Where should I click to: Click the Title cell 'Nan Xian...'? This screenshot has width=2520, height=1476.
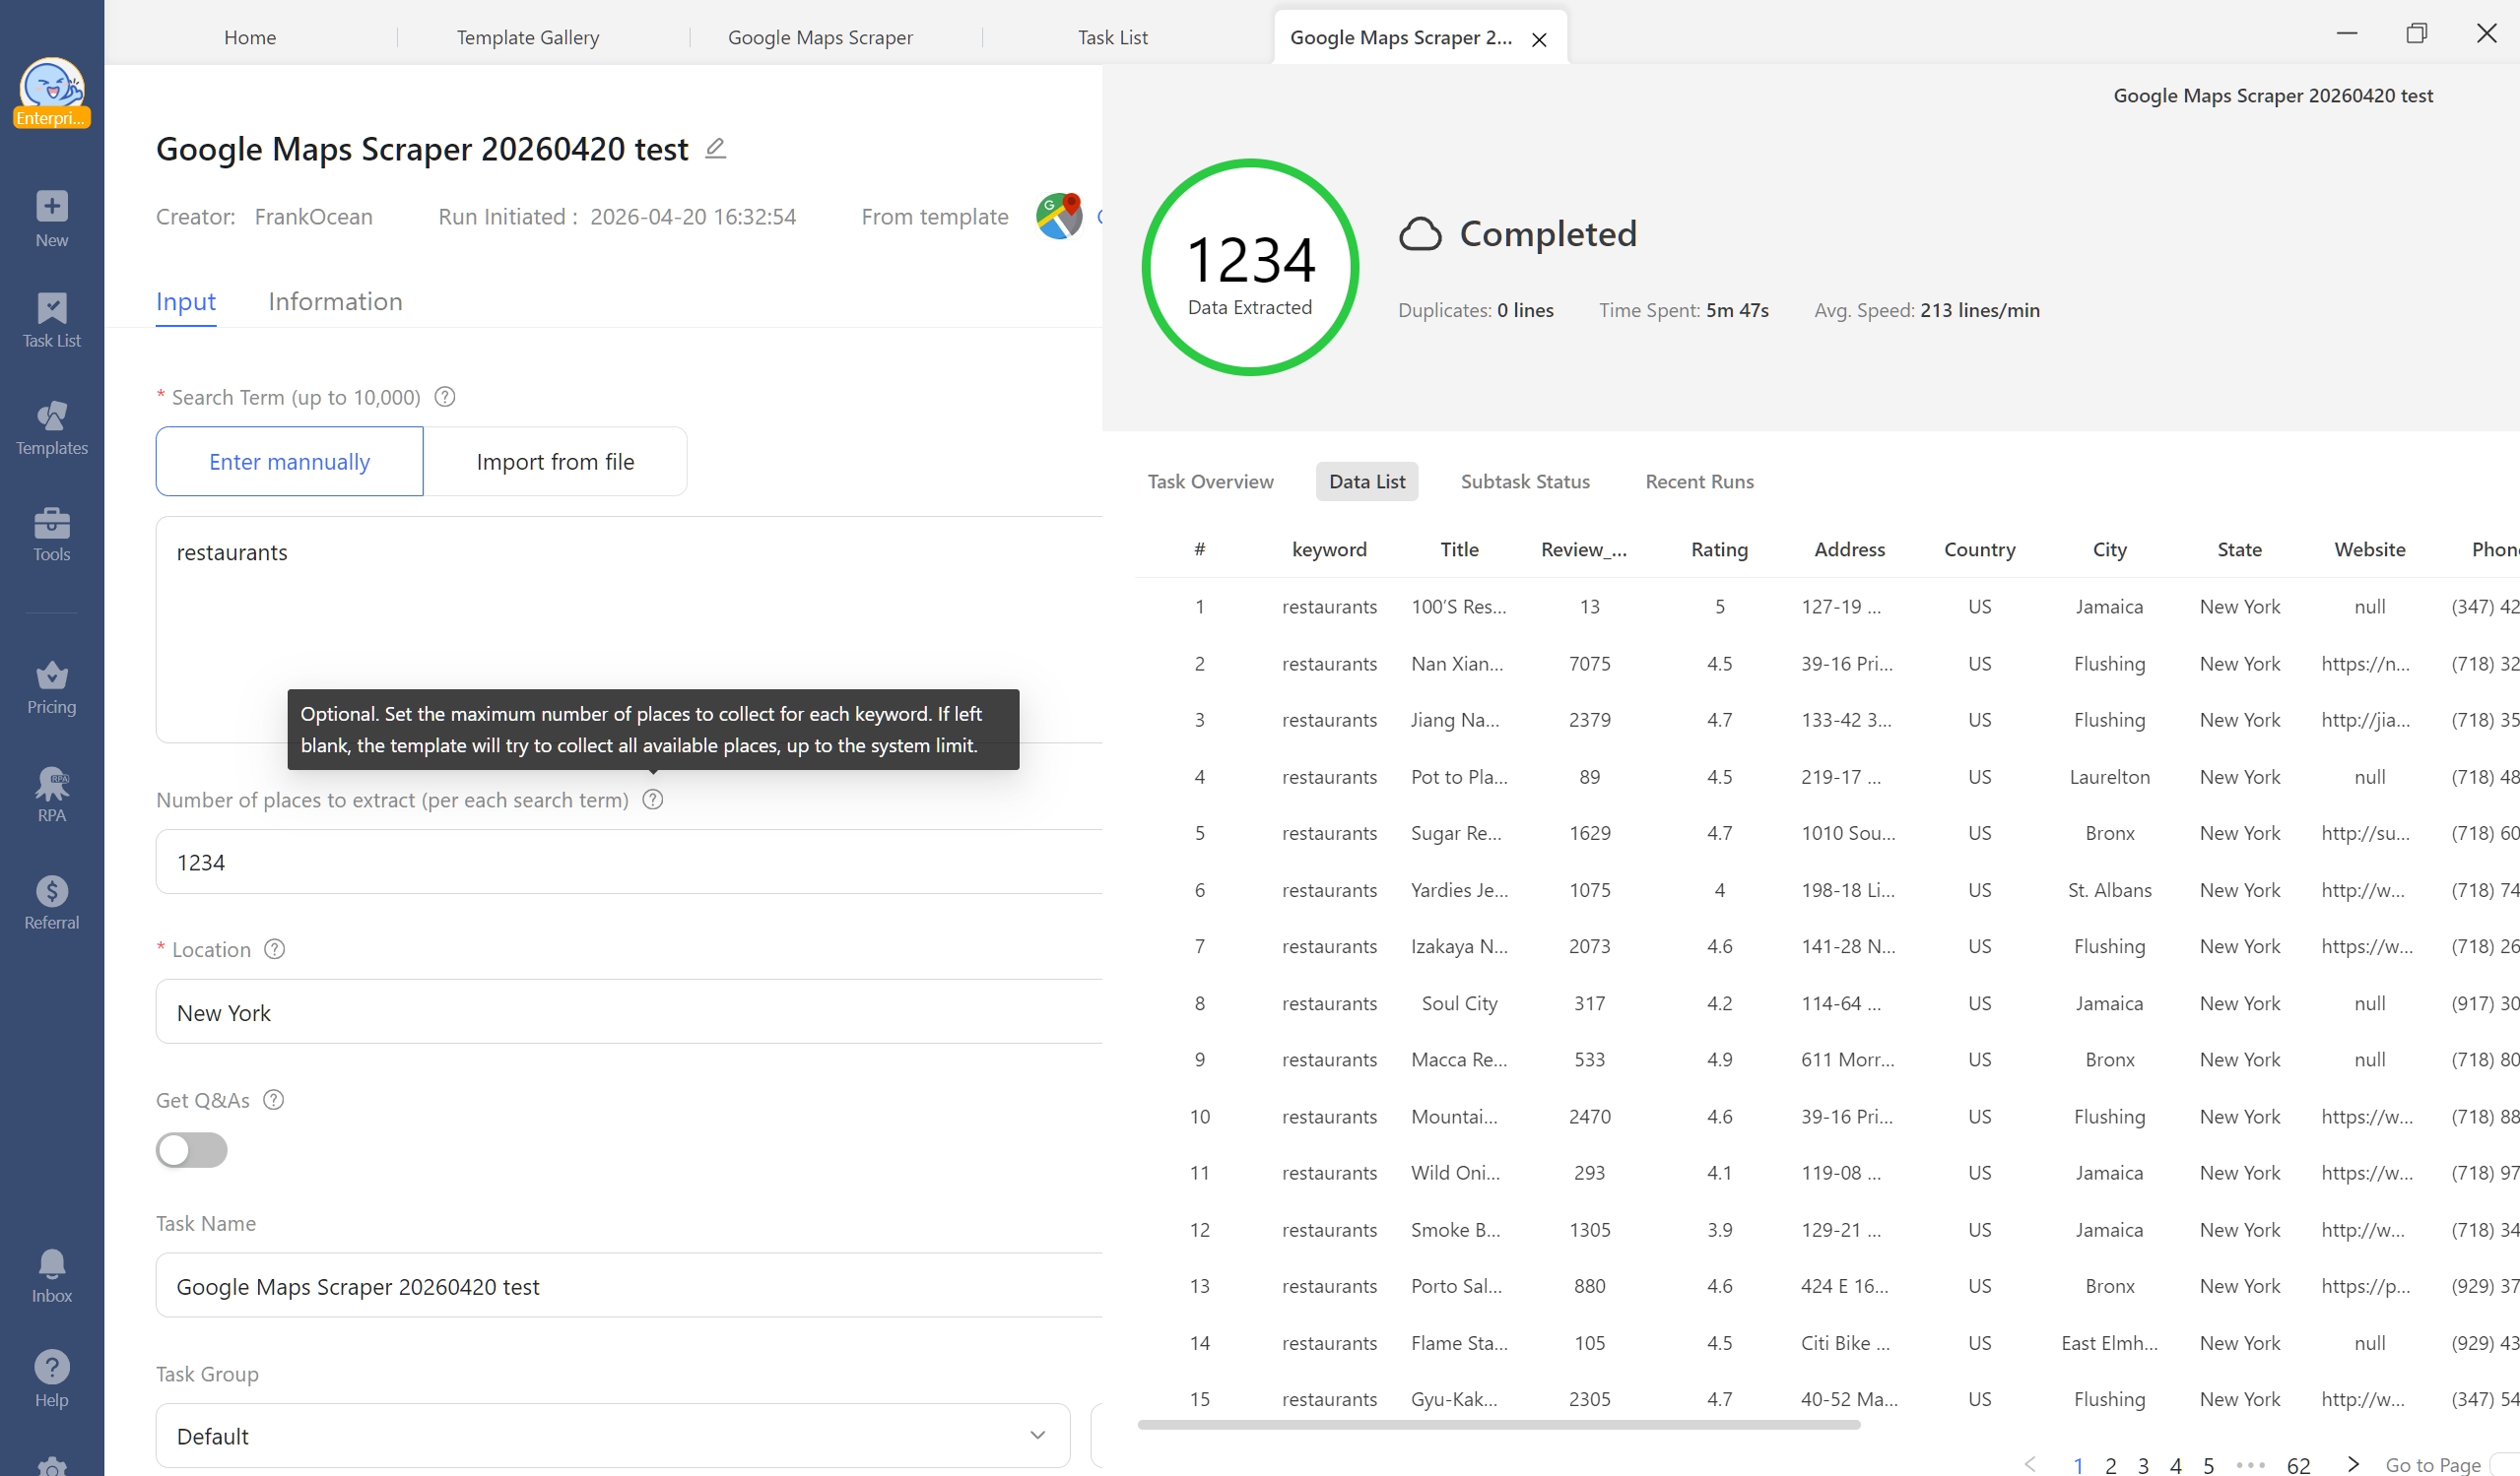pyautogui.click(x=1457, y=664)
